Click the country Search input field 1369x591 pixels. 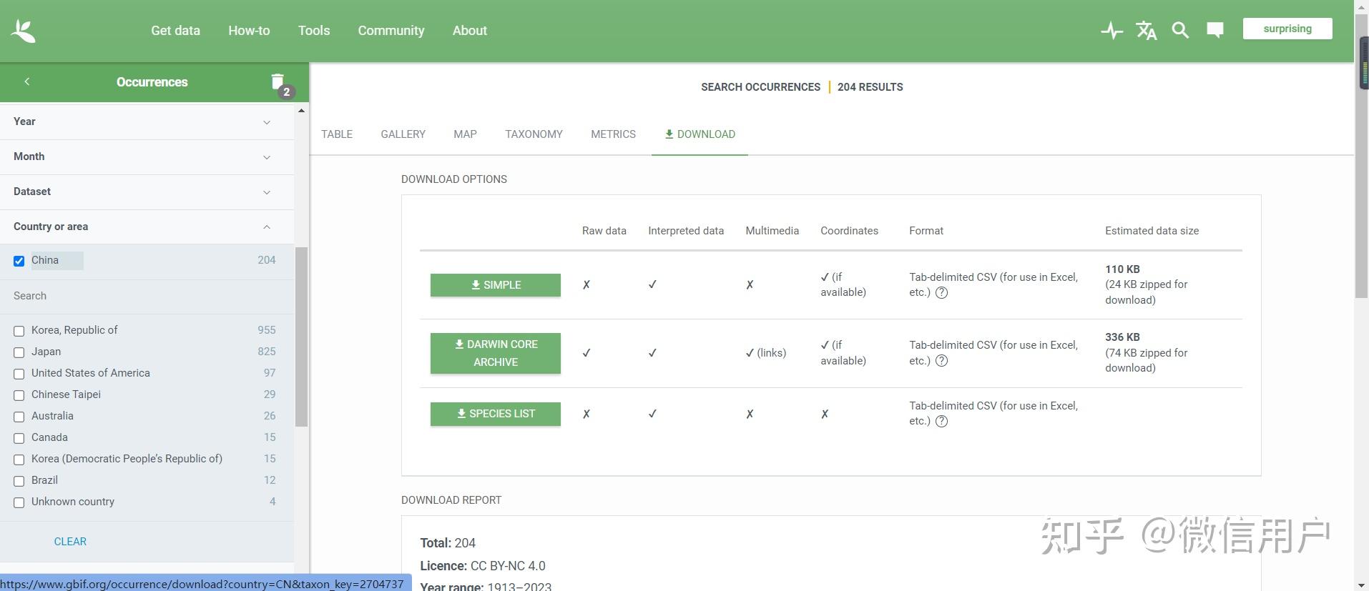click(147, 296)
